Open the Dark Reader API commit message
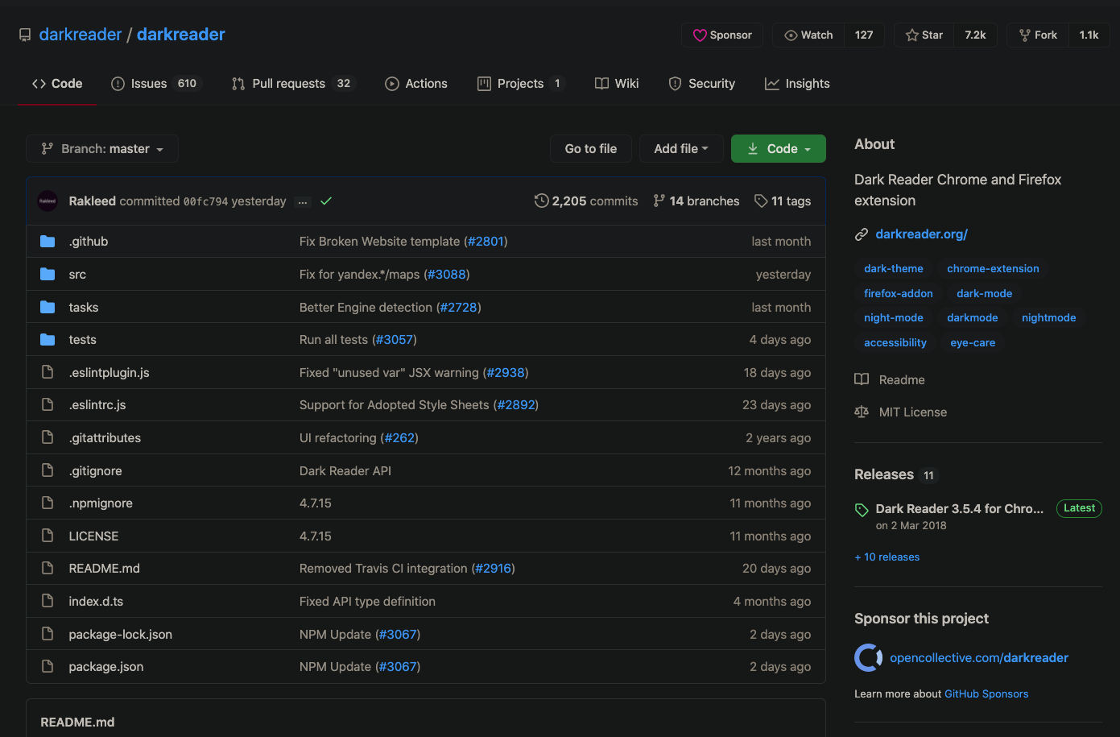 [x=345, y=471]
